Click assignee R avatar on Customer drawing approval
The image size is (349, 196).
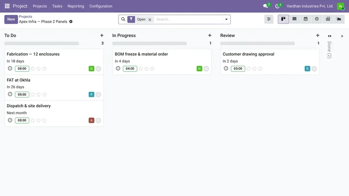click(x=307, y=69)
